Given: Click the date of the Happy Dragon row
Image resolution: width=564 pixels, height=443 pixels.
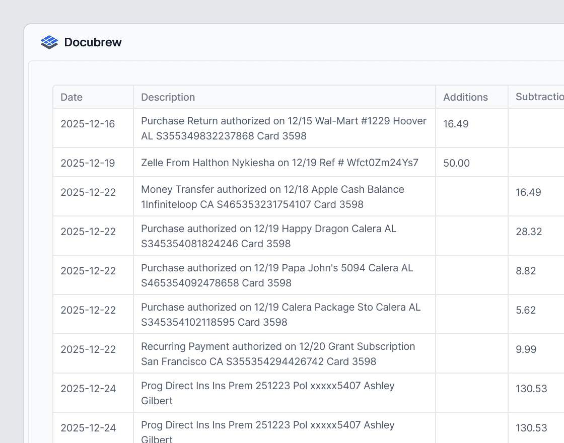Looking at the screenshot, I should pyautogui.click(x=88, y=232).
